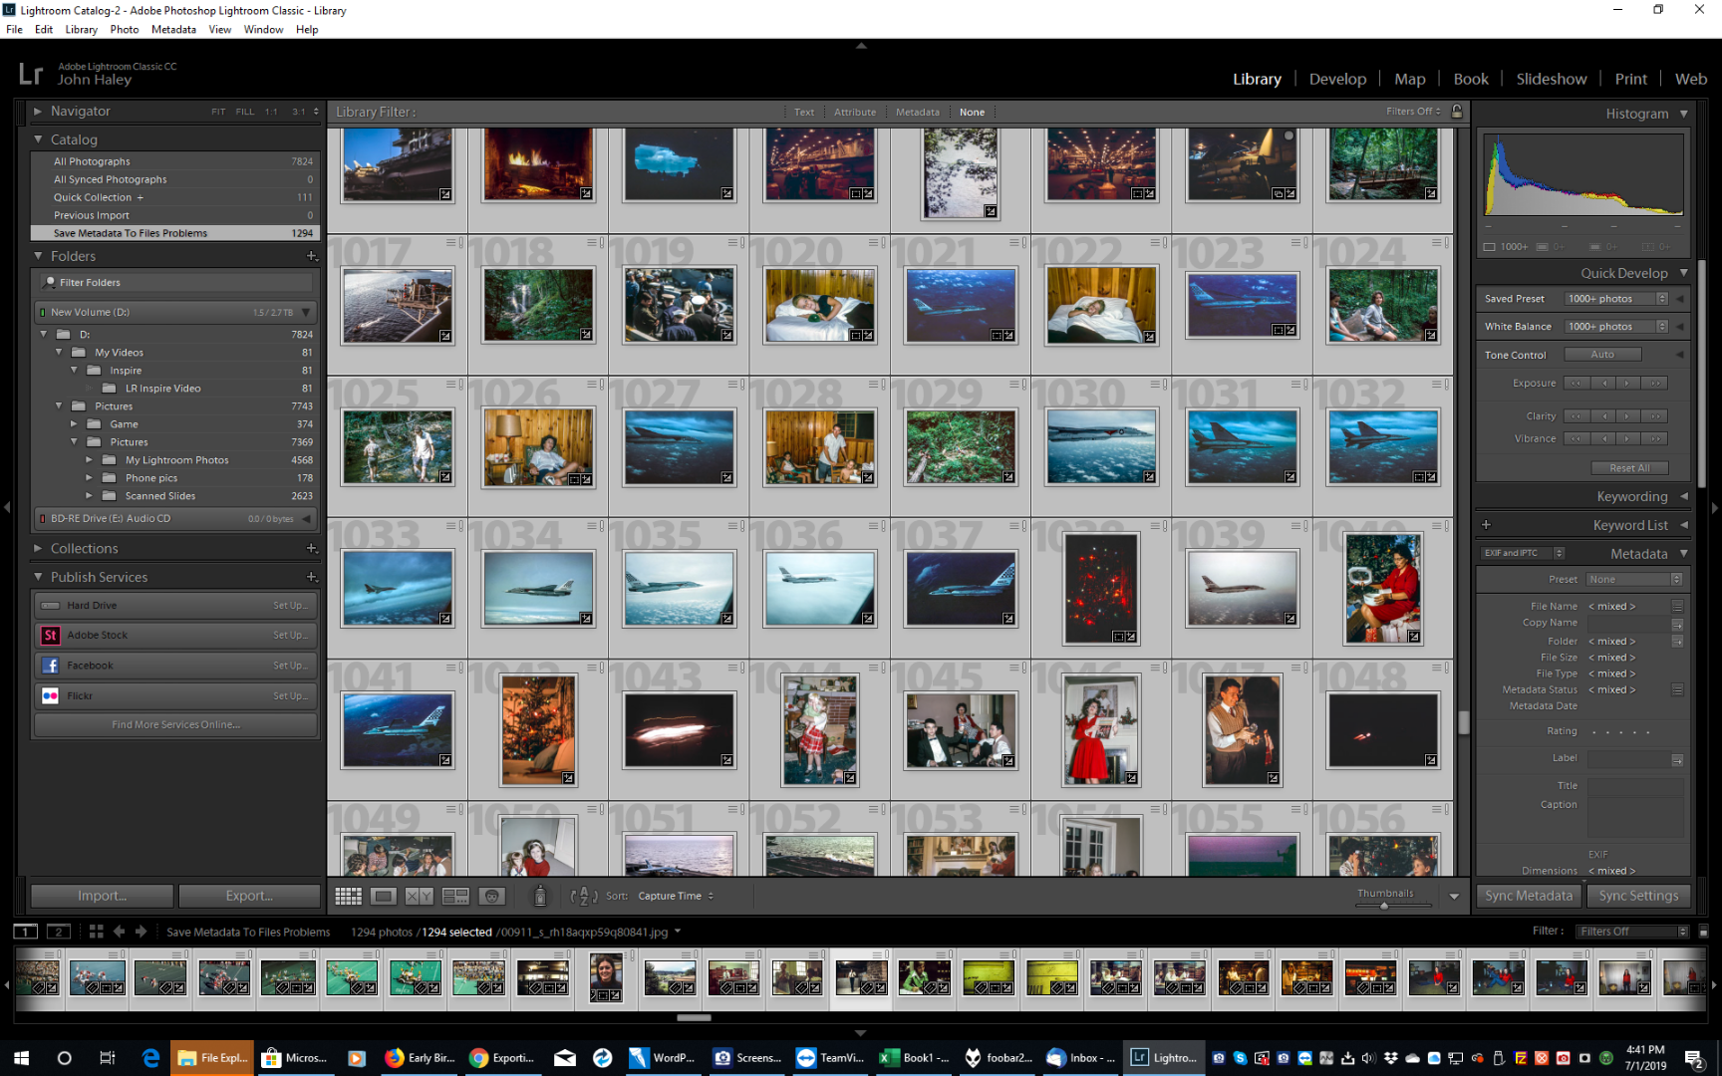Screen dimensions: 1722x1076
Task: Hide the top module picker panel
Action: (x=861, y=45)
